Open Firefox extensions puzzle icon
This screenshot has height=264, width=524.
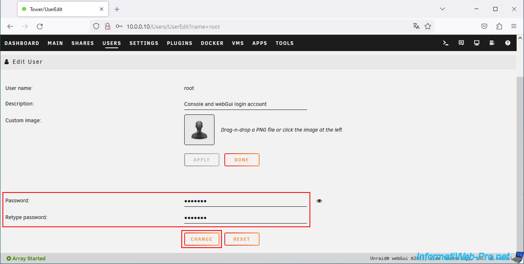[499, 27]
